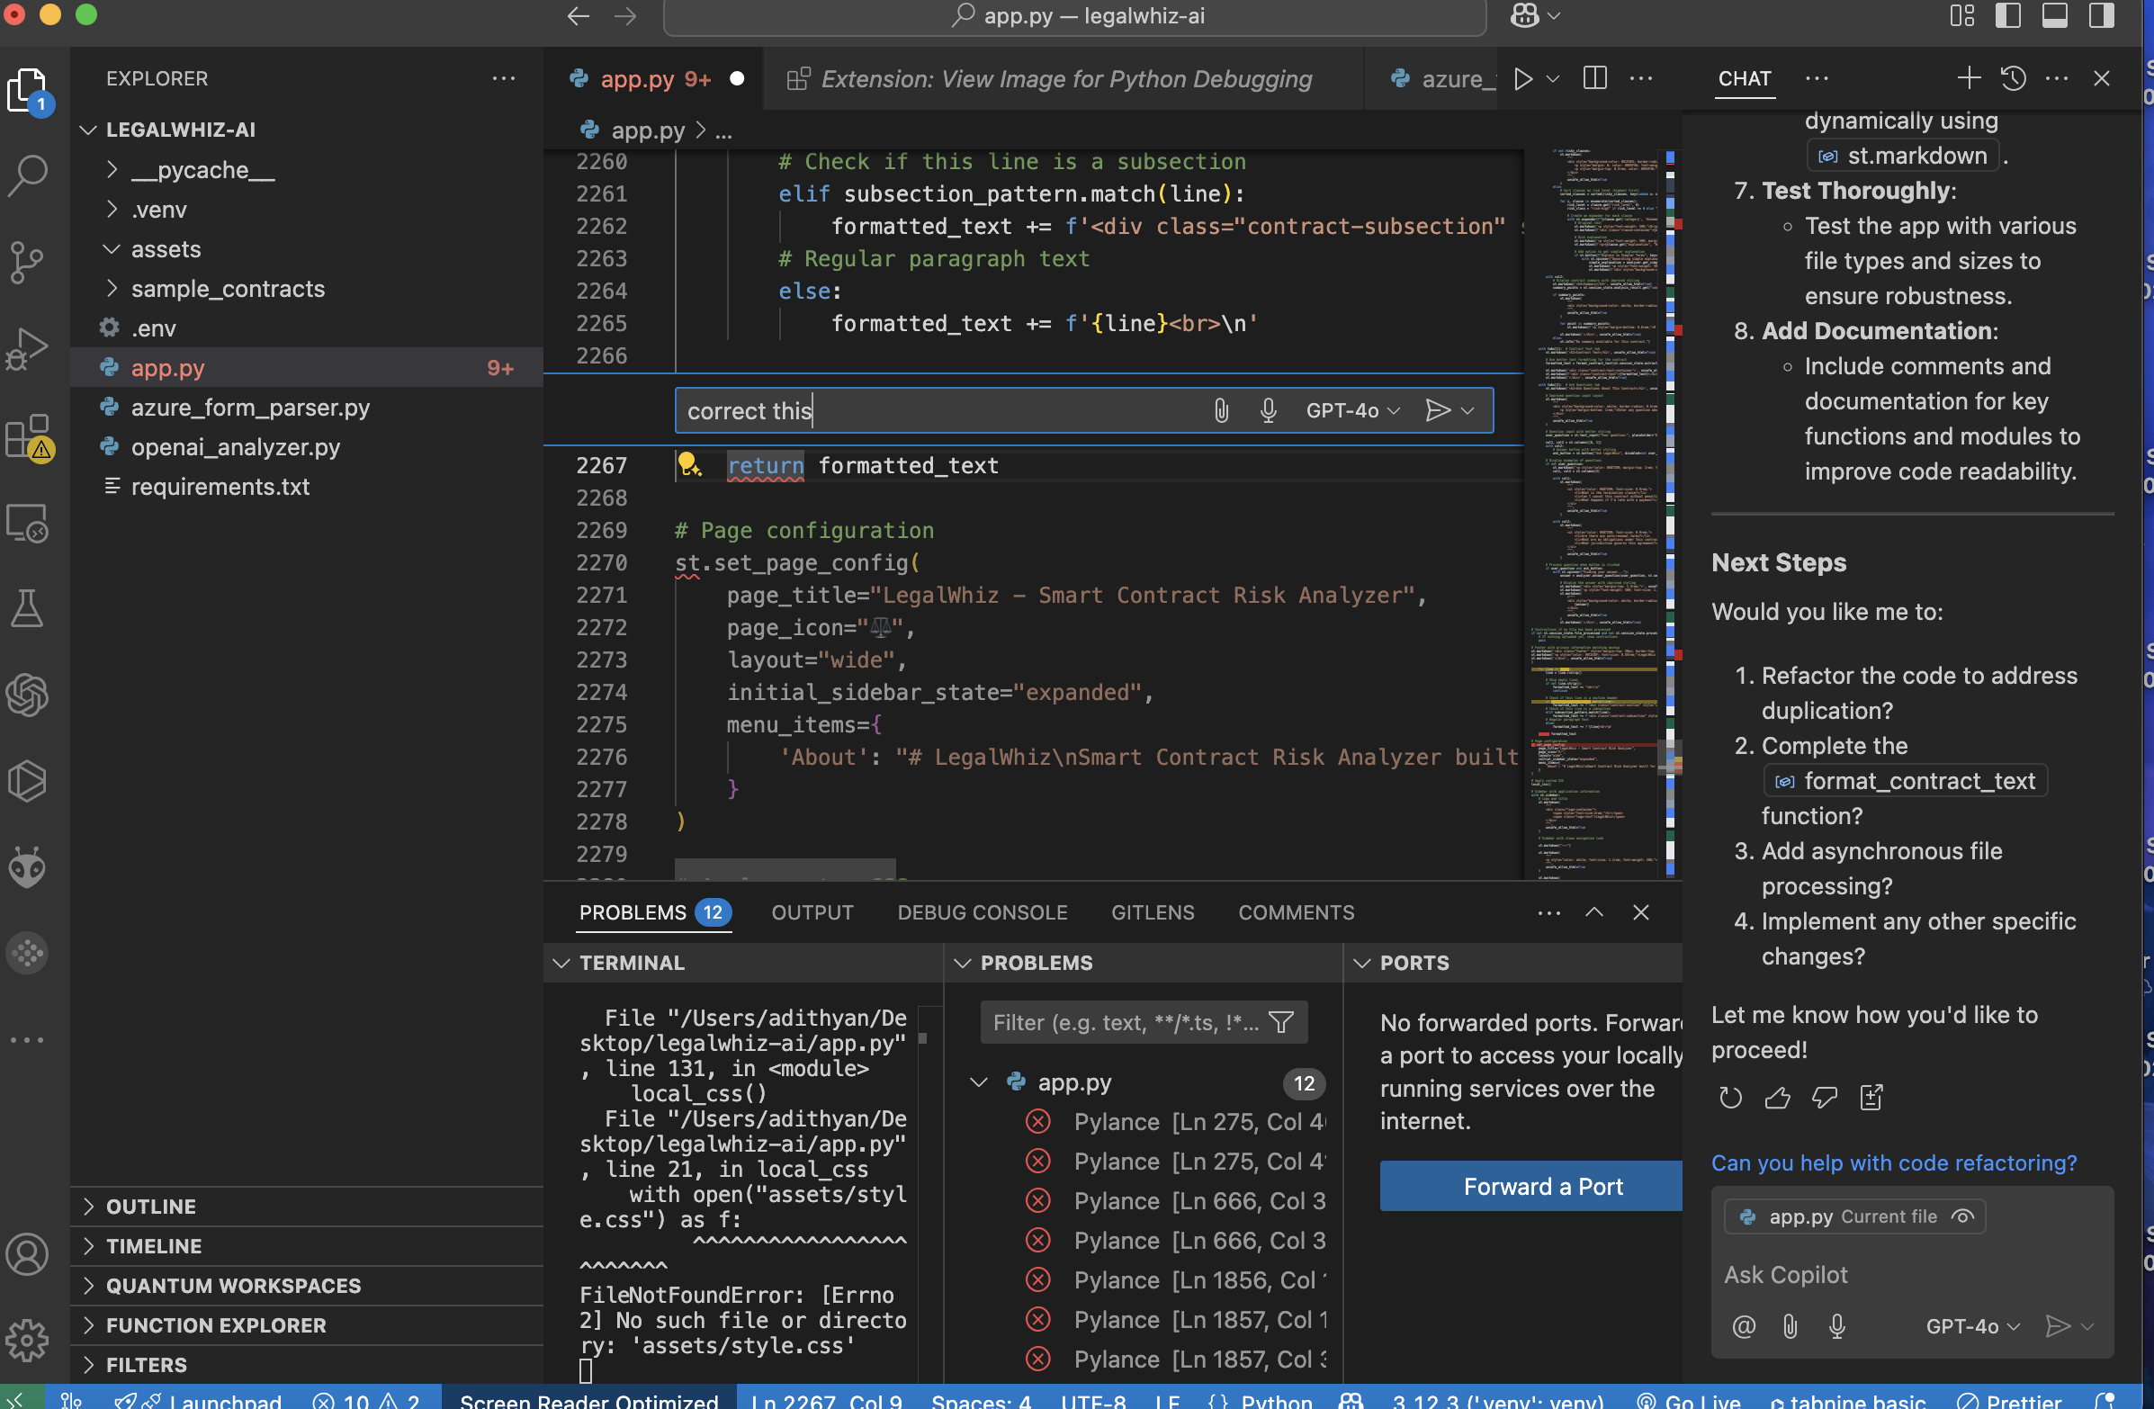Open Run and Debug view
2154x1409 pixels.
coord(28,348)
